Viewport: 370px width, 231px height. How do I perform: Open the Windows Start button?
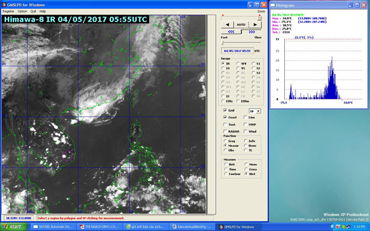(x=14, y=227)
